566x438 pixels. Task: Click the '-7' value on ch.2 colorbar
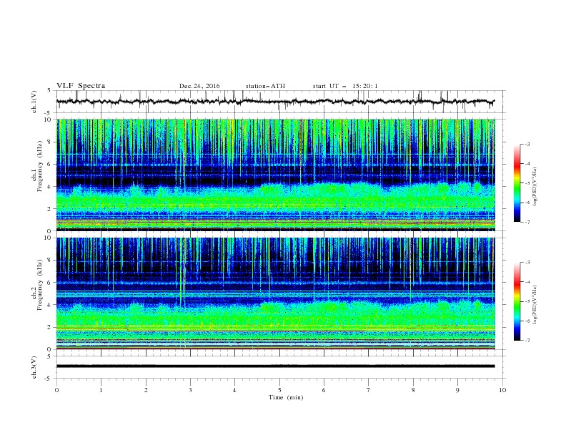527,341
